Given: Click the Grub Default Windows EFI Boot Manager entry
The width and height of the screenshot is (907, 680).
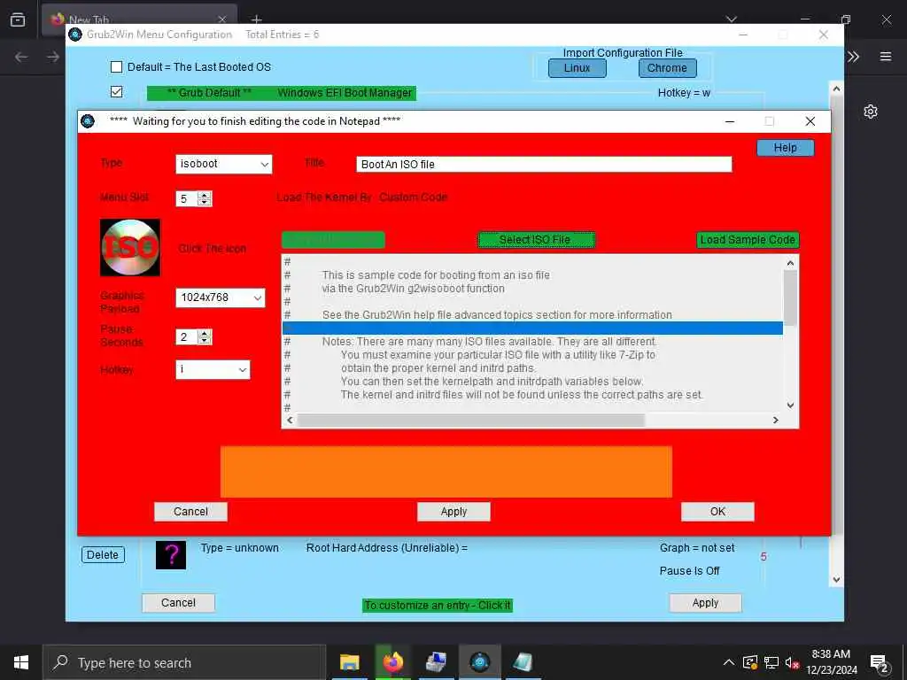Looking at the screenshot, I should click(x=281, y=93).
